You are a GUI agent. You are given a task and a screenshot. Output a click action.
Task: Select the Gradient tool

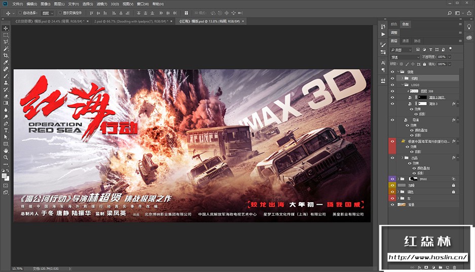point(6,103)
